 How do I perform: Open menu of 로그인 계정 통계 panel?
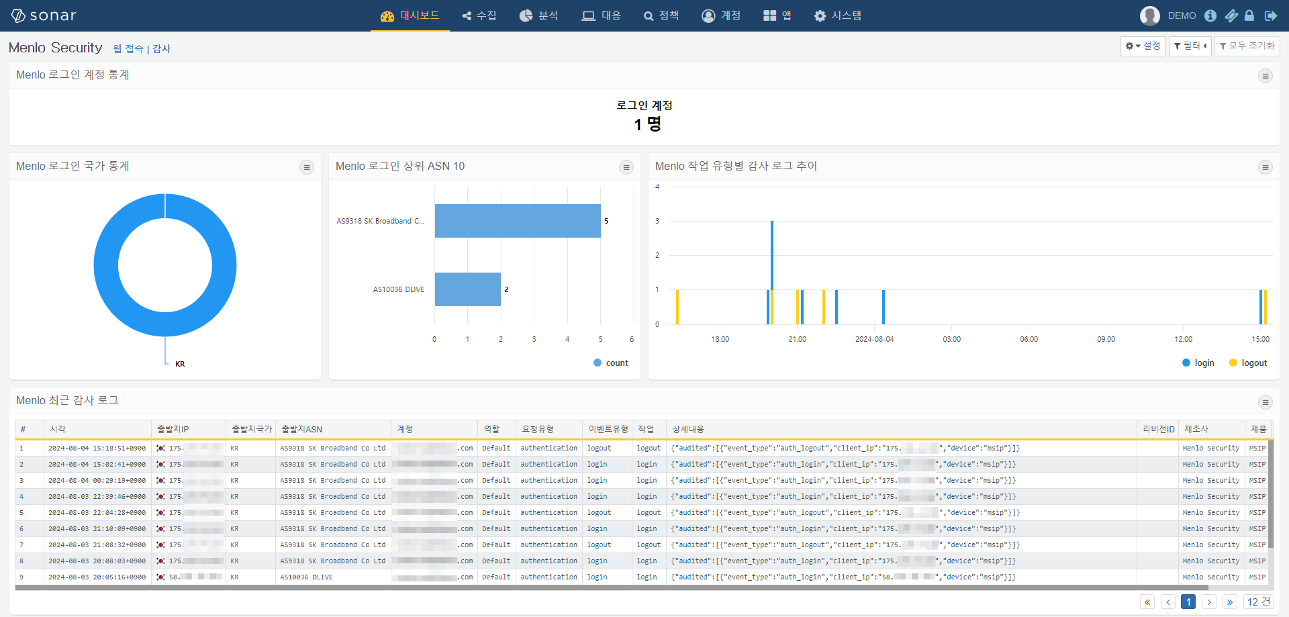pyautogui.click(x=1265, y=76)
